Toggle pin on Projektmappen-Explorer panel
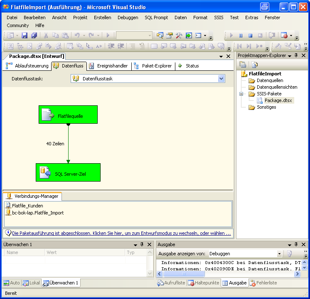The width and height of the screenshot is (310, 299). [x=296, y=56]
